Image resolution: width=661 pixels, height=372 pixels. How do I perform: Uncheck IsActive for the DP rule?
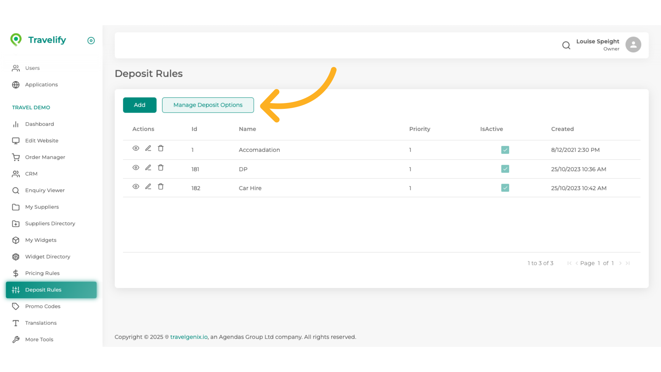(x=505, y=169)
